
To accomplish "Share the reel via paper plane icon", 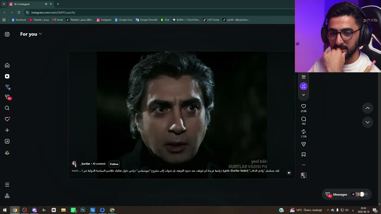I will 304,144.
